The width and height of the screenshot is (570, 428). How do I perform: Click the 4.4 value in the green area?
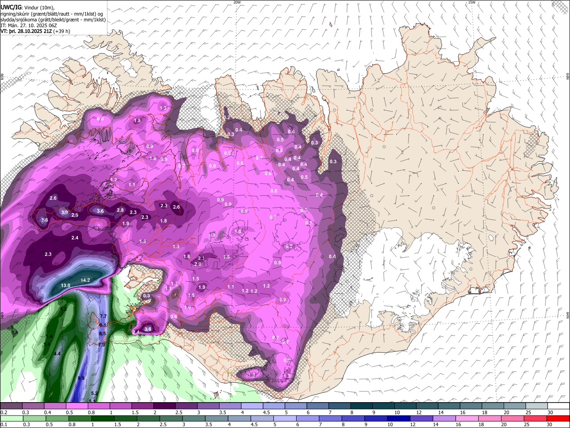pyautogui.click(x=57, y=354)
